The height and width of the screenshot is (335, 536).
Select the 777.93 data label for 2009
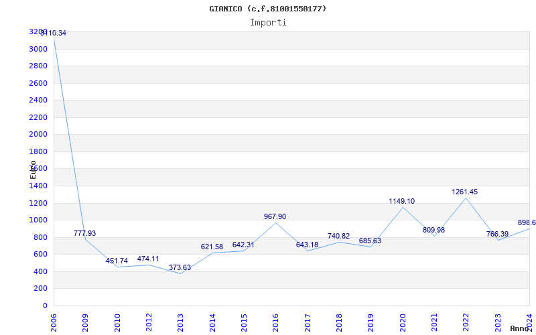tap(85, 233)
